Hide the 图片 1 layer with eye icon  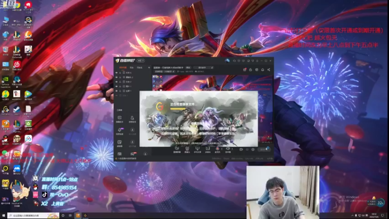point(117,87)
